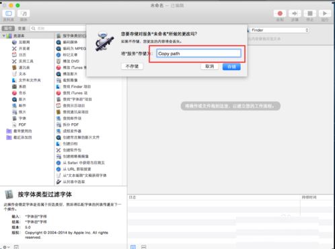This screenshot has width=335, height=249.
Task: Open the Most Used (最常使用的) smart folder
Action: point(22,131)
